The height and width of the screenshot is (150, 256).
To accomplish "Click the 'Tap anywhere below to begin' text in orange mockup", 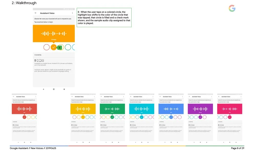I will pos(44,22).
